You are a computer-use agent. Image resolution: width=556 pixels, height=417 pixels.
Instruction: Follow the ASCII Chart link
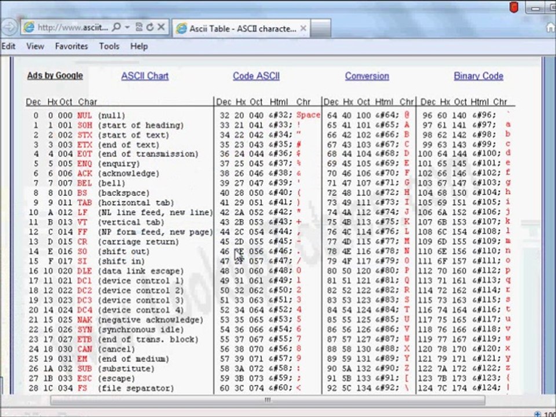coord(145,76)
